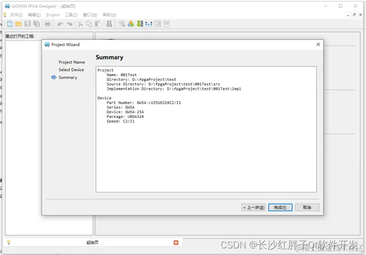Click the gray table-layout toolbar icon
366x255 pixels.
point(158,24)
